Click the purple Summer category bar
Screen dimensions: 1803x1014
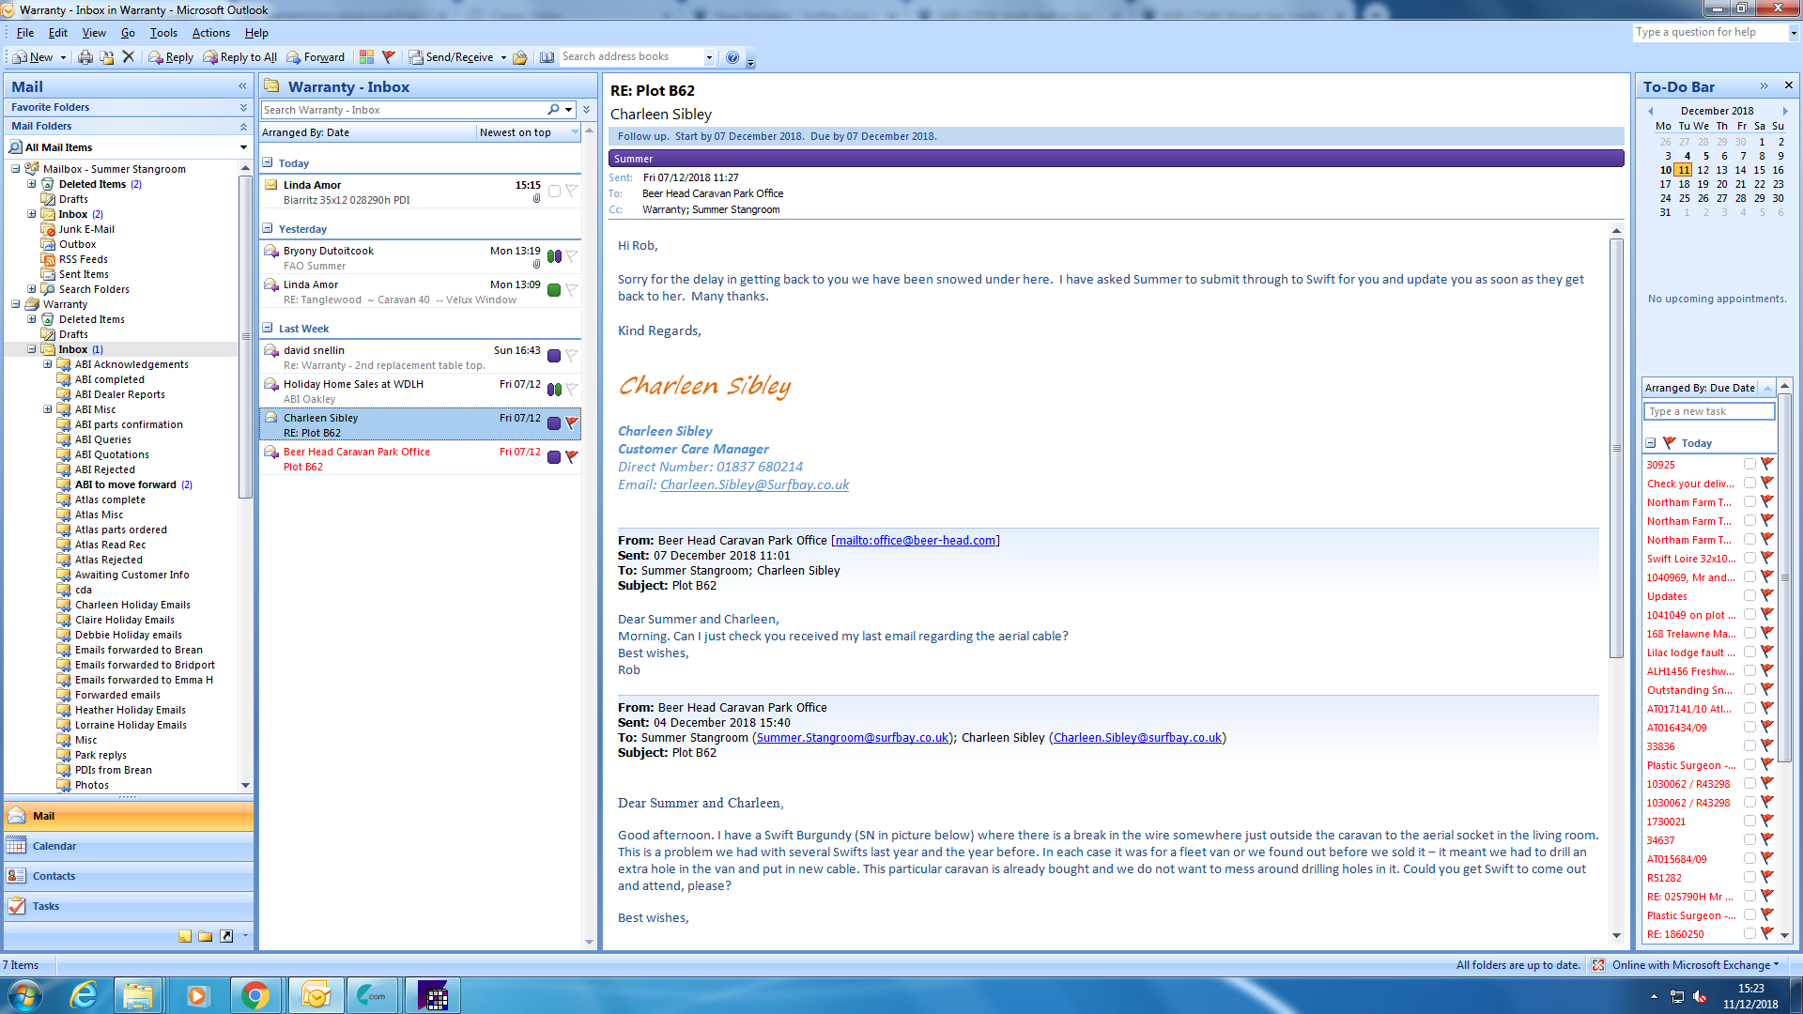click(x=1115, y=159)
